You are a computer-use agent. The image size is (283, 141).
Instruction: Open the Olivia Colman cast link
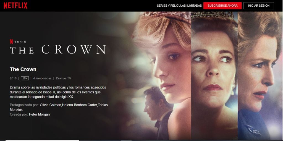coord(50,105)
